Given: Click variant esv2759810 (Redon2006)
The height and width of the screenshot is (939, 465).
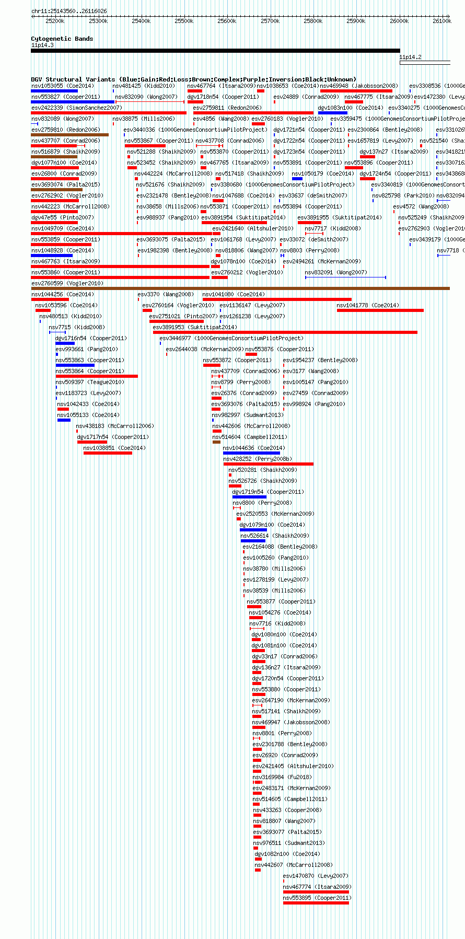Looking at the screenshot, I should pyautogui.click(x=65, y=130).
